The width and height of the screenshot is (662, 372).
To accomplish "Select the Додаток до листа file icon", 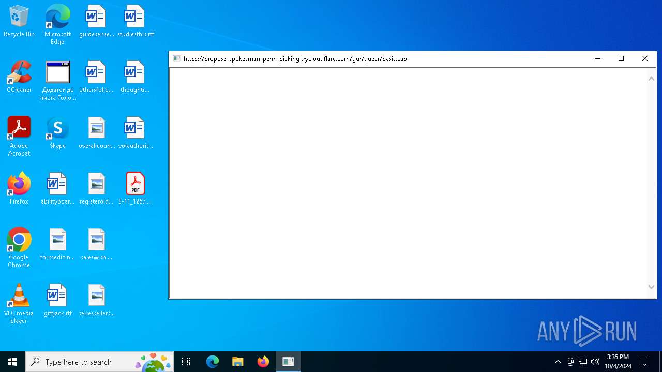I will 57,81.
